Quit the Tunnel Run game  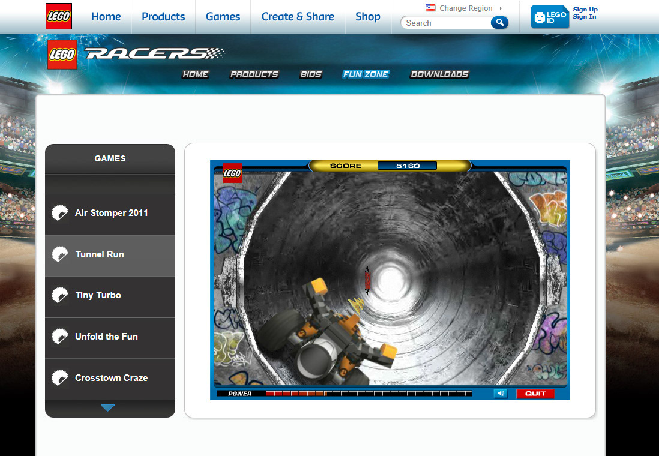535,394
